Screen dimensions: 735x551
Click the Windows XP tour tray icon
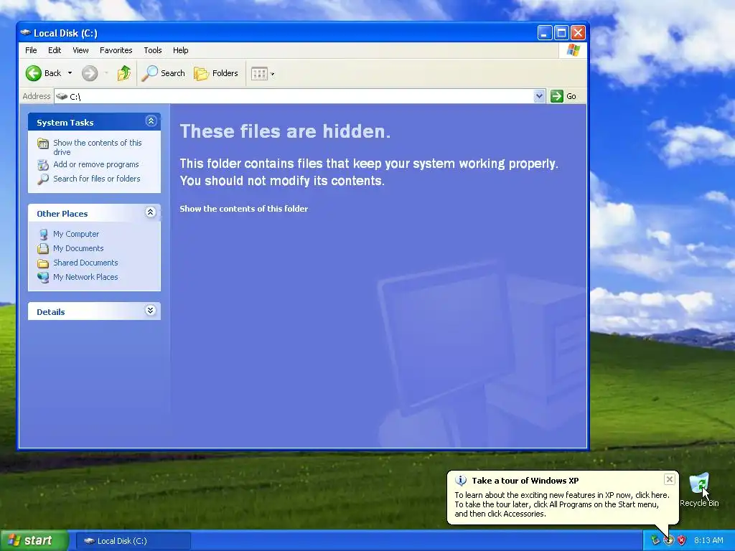668,540
